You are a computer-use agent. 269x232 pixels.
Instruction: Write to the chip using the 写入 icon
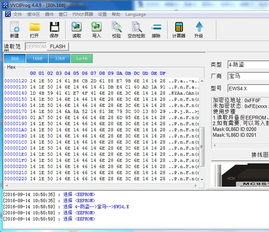96,29
